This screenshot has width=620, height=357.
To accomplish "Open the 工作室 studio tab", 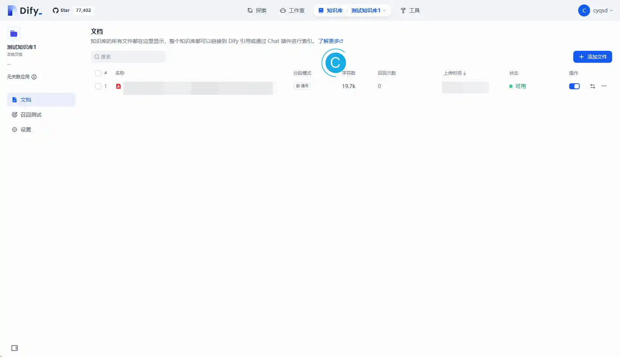I will 292,10.
